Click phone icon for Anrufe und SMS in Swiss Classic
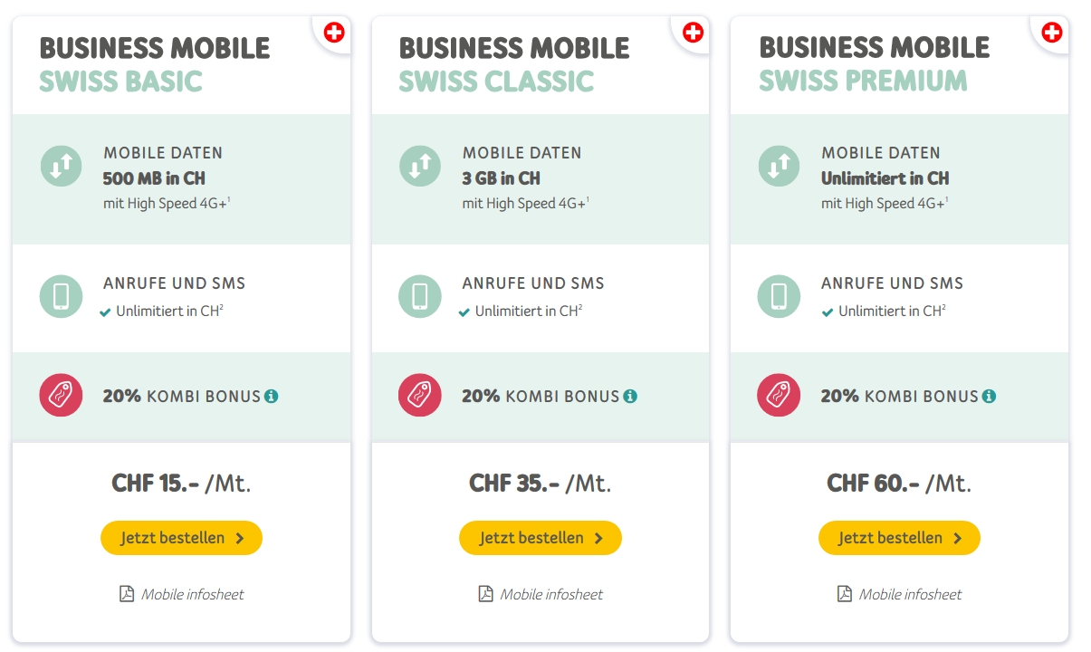 (420, 296)
